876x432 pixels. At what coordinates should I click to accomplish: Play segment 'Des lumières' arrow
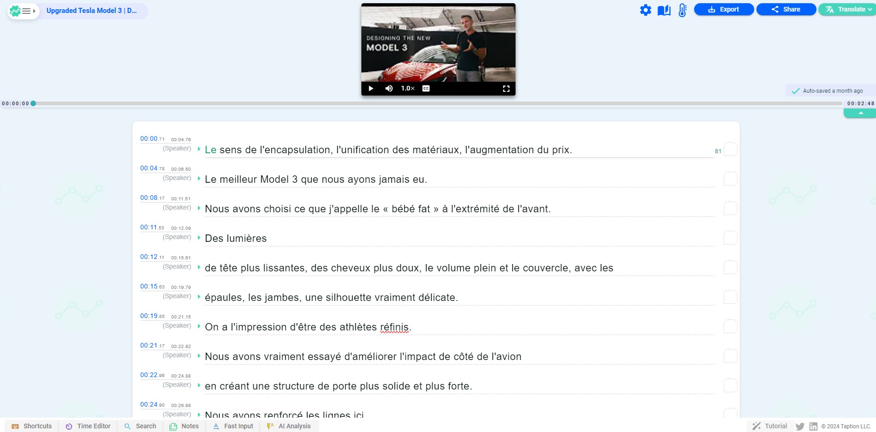coord(199,237)
